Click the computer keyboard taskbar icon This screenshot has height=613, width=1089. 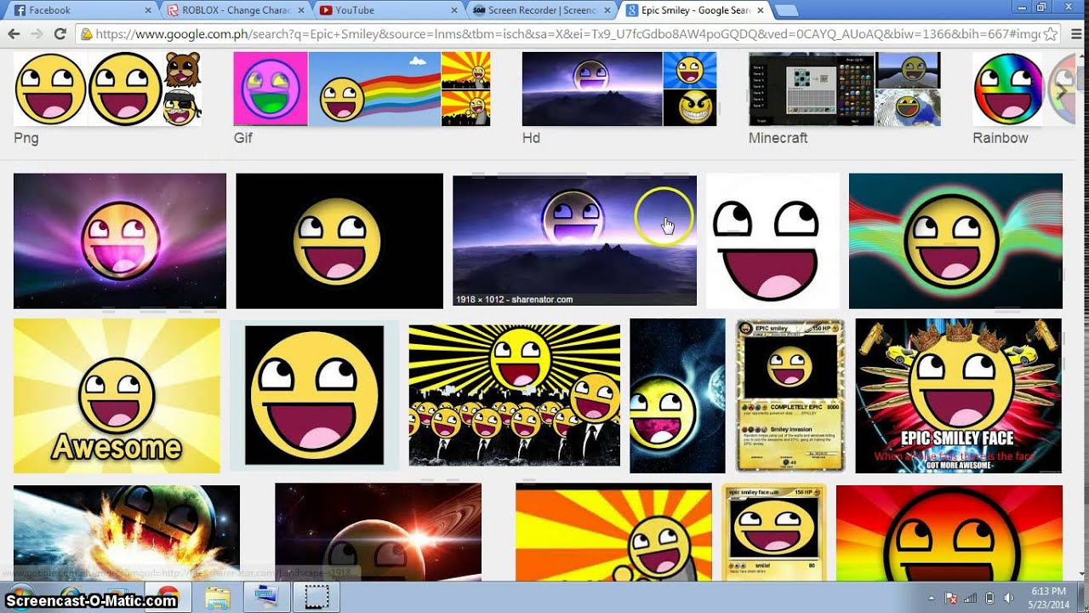267,597
